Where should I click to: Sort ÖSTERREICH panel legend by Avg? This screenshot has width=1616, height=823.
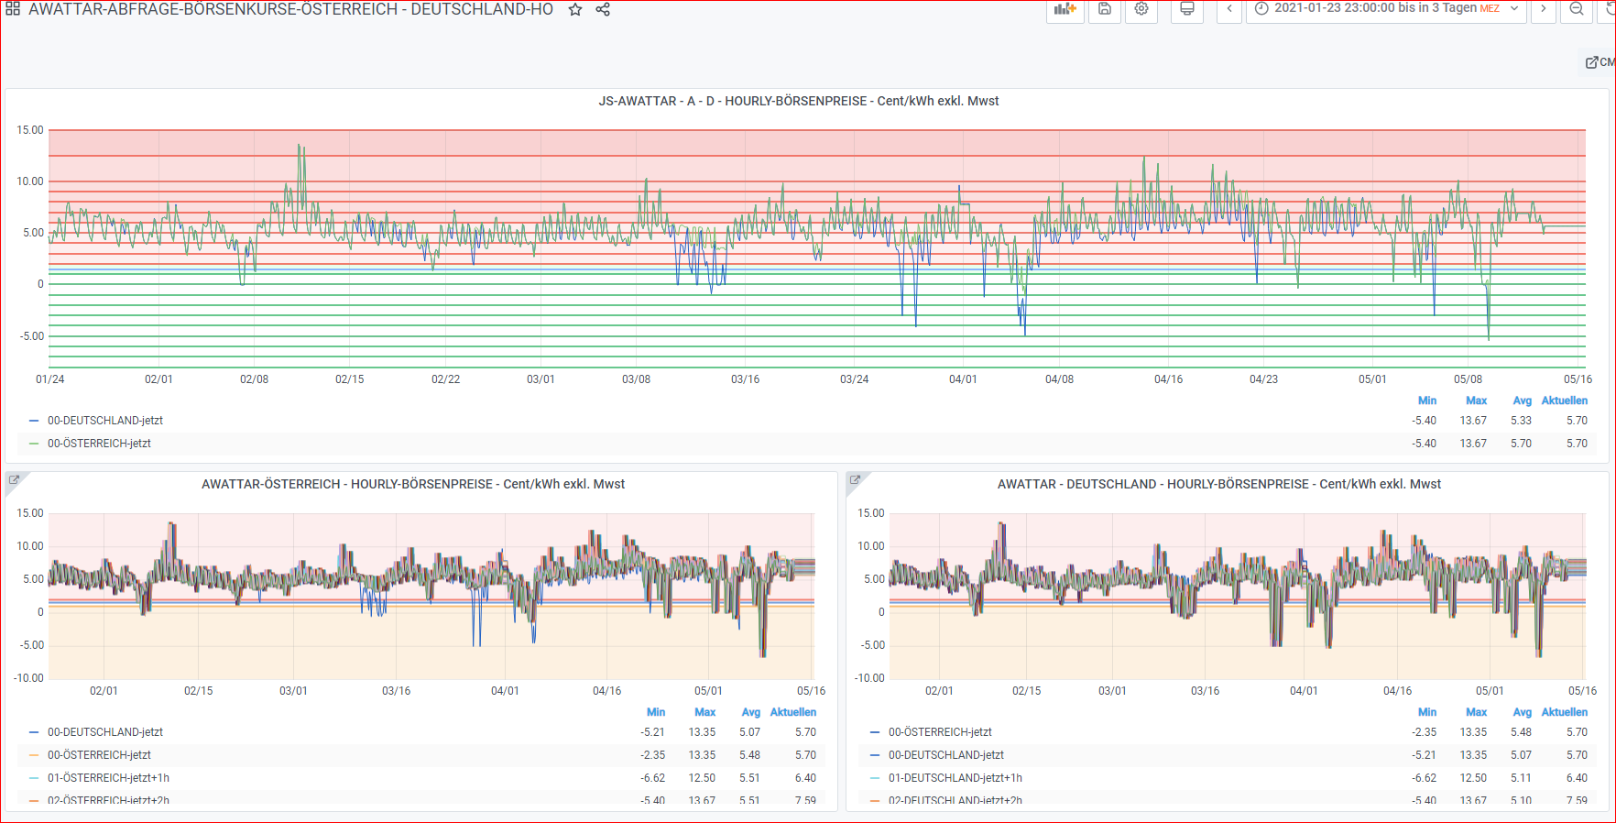(750, 712)
